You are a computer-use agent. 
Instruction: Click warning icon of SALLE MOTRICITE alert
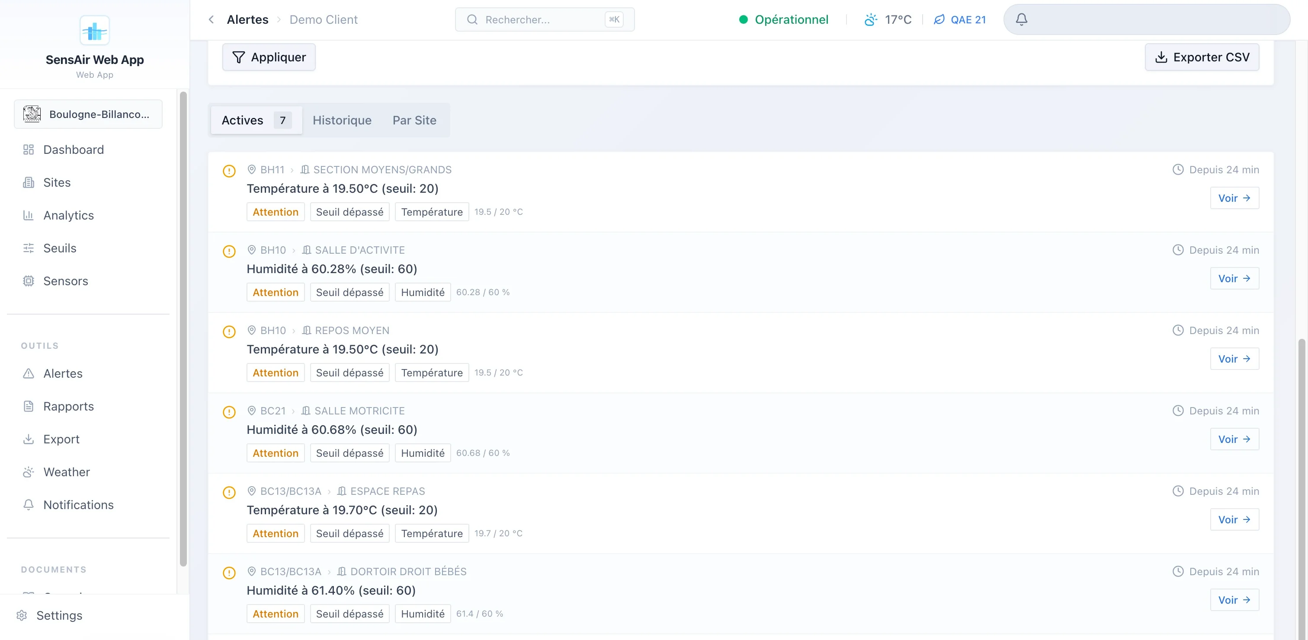tap(229, 412)
